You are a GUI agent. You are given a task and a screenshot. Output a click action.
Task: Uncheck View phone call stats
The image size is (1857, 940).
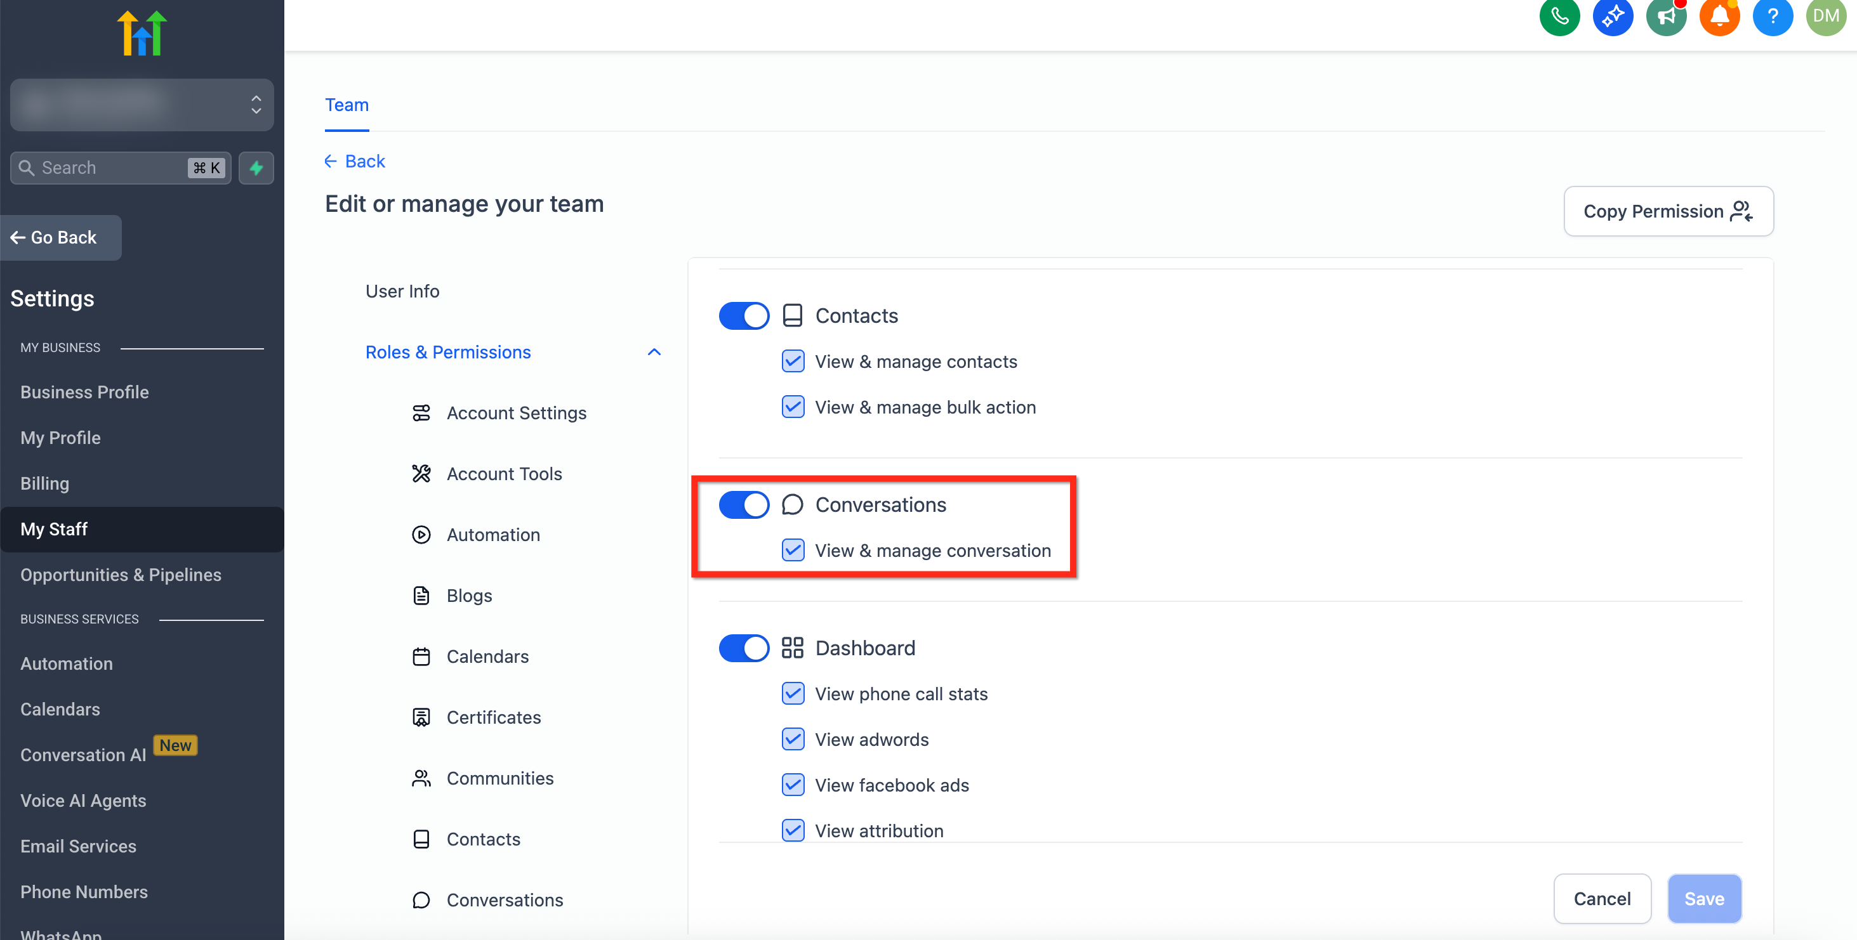[792, 693]
